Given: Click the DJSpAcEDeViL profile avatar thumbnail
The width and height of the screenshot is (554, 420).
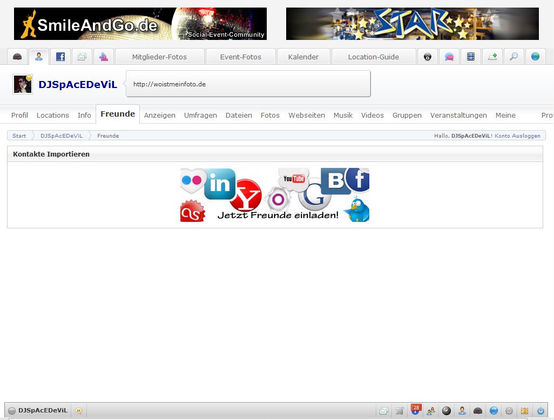Looking at the screenshot, I should pyautogui.click(x=23, y=84).
